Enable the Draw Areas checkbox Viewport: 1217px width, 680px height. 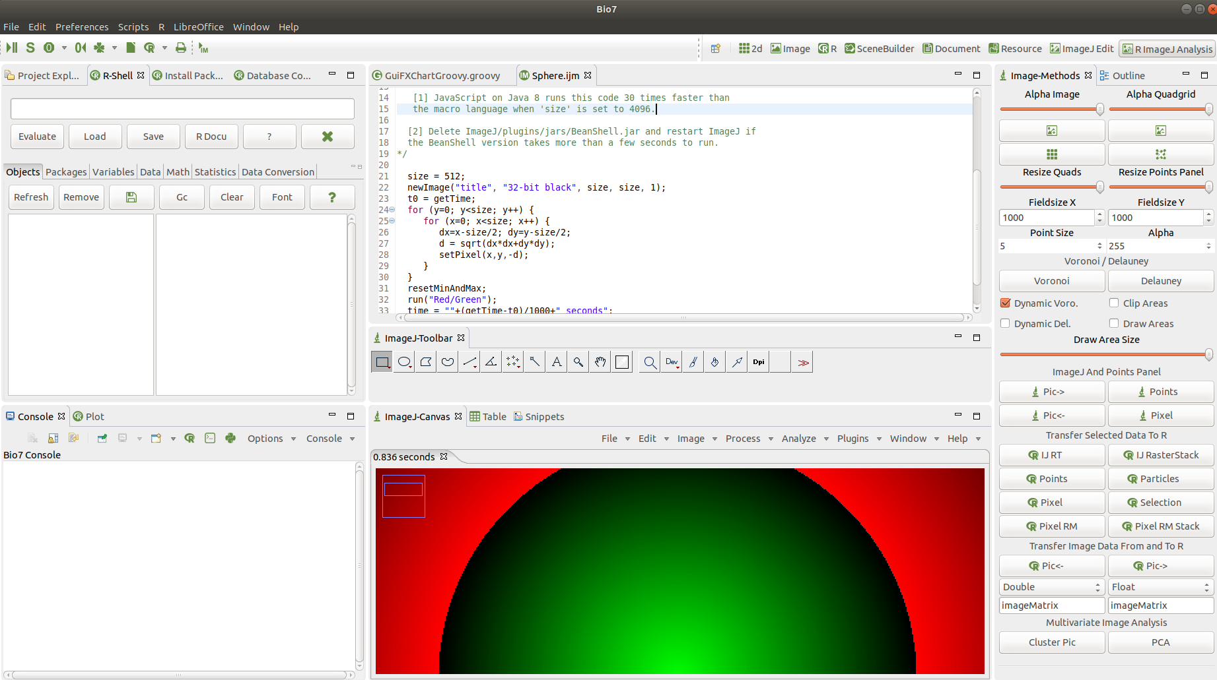click(1114, 323)
